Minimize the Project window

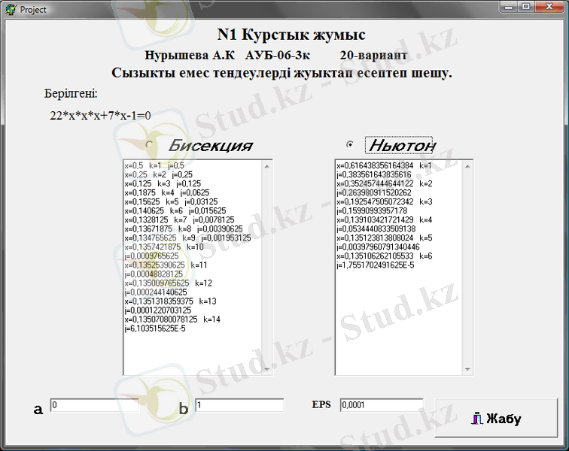pos(509,7)
